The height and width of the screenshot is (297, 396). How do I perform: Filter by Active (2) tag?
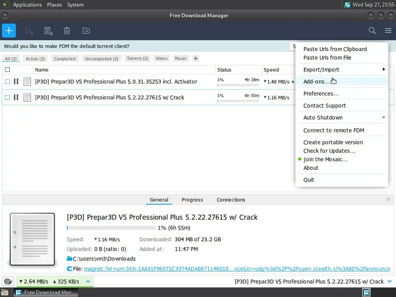tap(35, 59)
